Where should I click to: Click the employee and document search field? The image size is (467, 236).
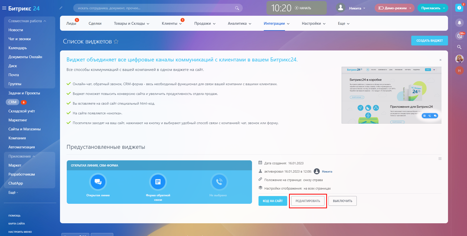tap(155, 8)
